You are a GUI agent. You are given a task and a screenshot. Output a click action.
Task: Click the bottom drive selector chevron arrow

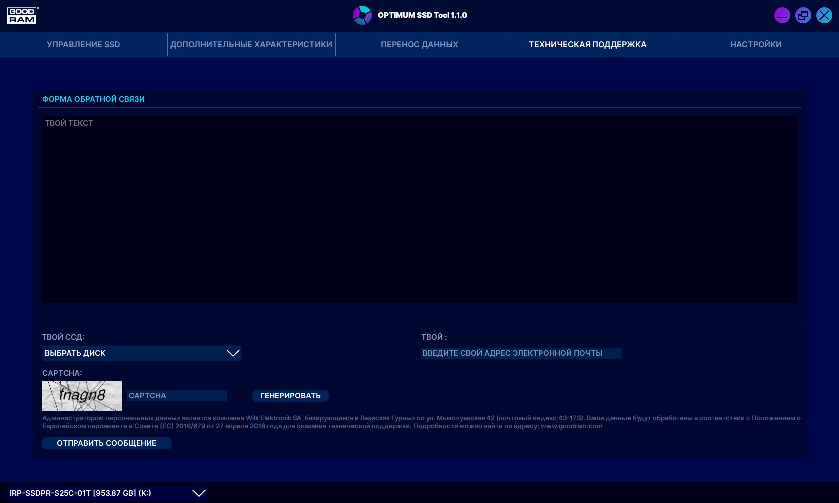(x=199, y=493)
